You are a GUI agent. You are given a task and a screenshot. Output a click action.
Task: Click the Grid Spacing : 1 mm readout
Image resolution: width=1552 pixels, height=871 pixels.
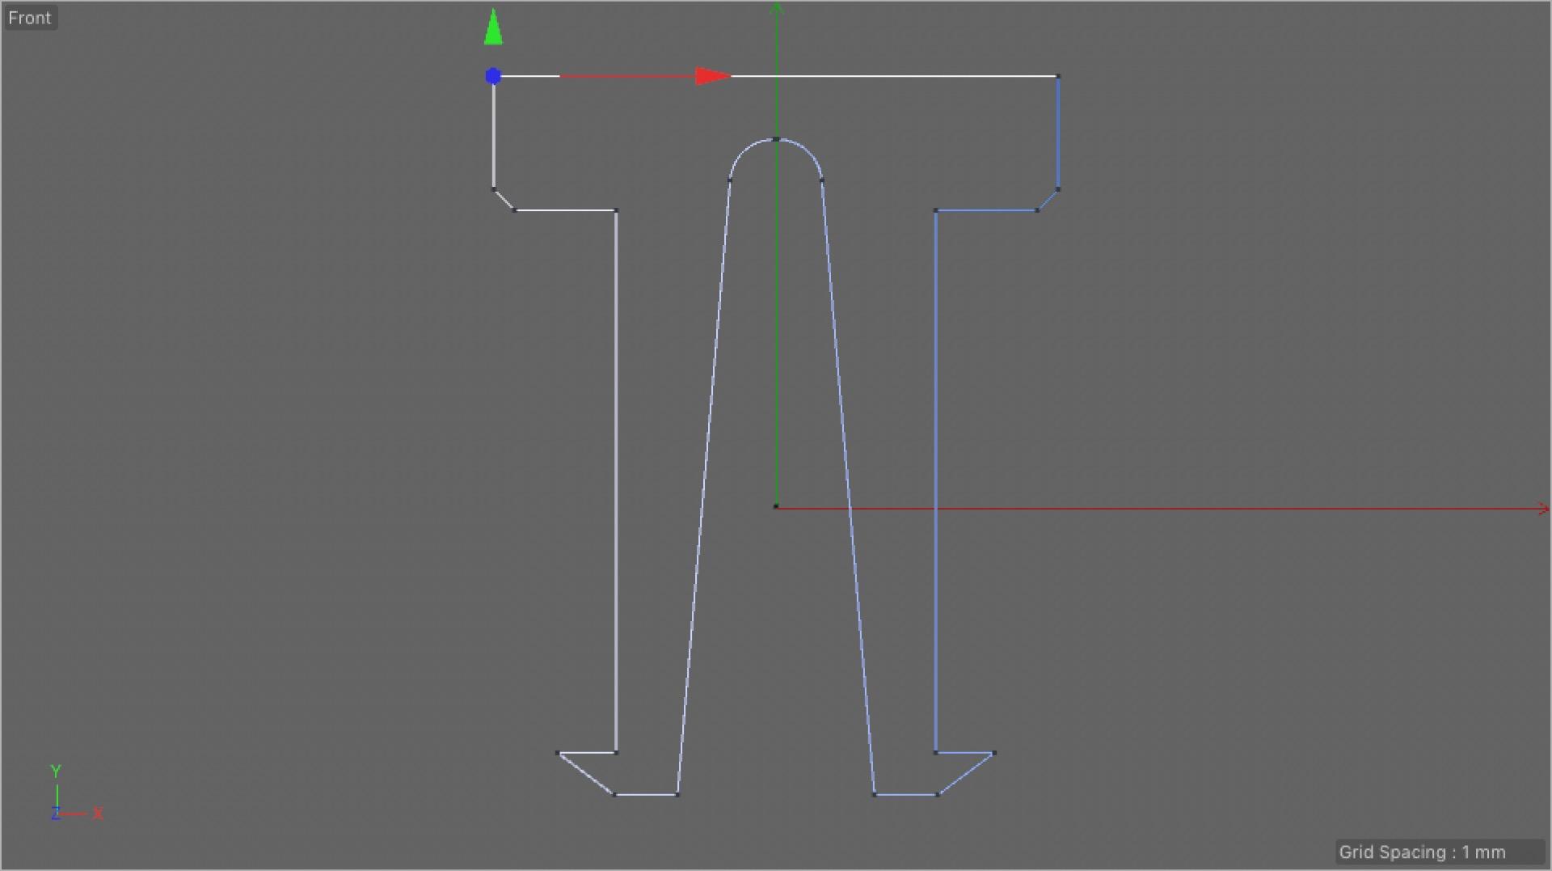1440,852
